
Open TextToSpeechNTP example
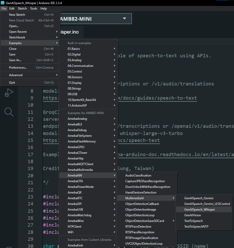click(x=204, y=227)
